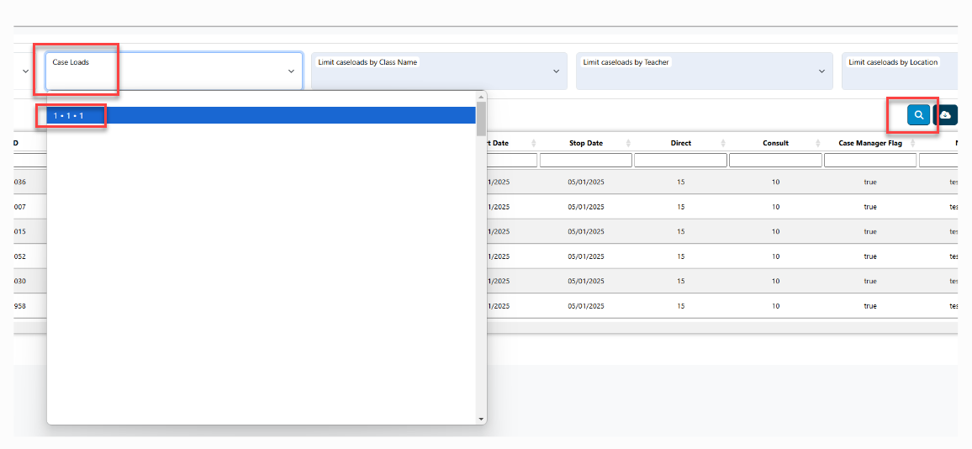Click the Consult column header
The height and width of the screenshot is (449, 972).
[x=775, y=143]
